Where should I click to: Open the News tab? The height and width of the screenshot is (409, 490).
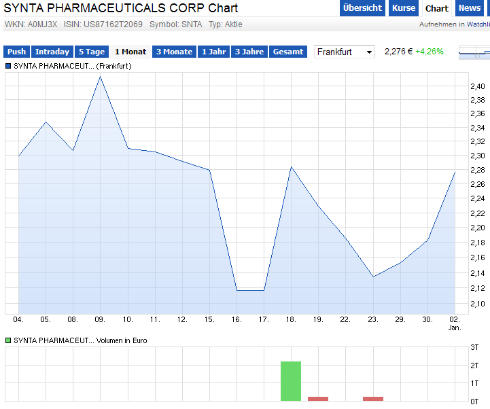click(470, 8)
